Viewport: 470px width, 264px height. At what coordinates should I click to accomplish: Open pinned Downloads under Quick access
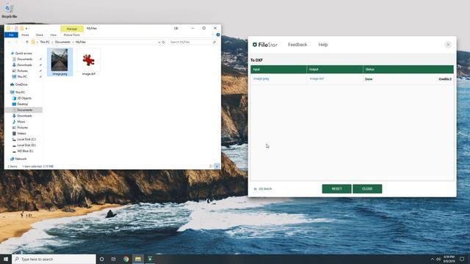pos(24,65)
